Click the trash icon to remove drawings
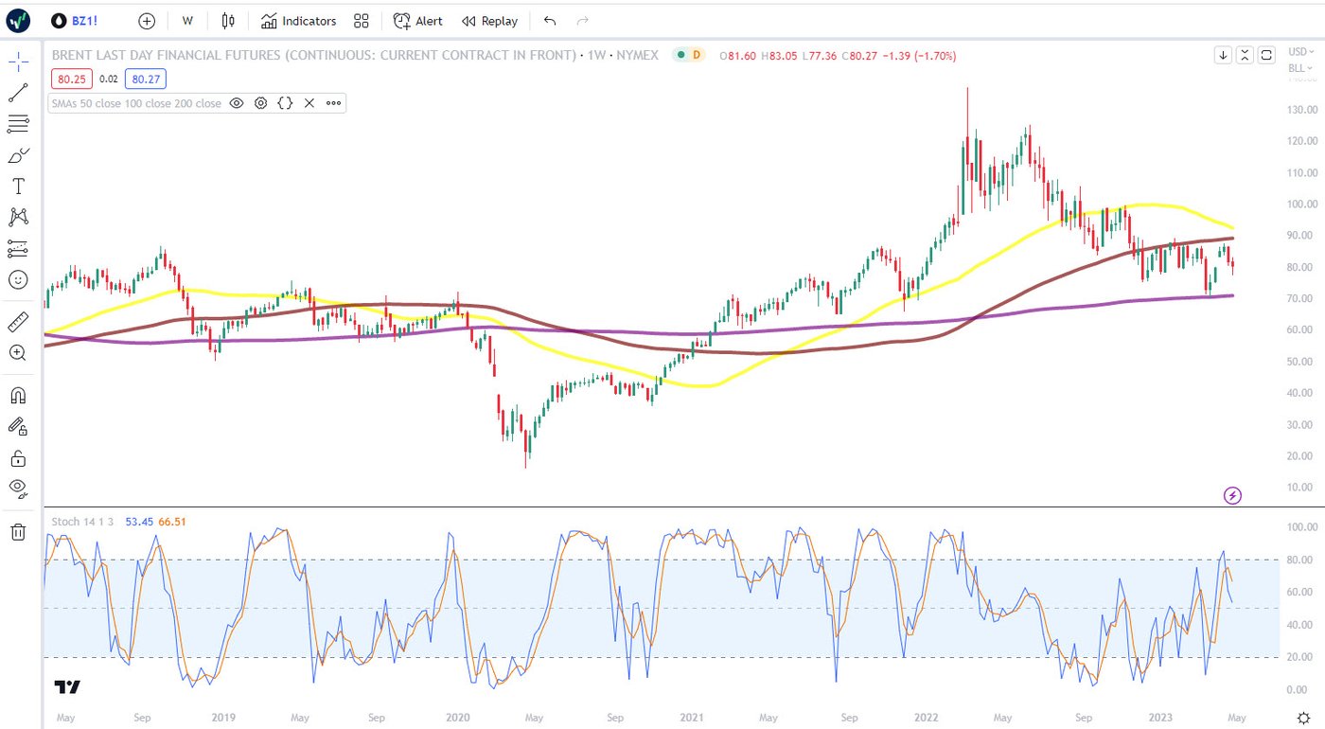The width and height of the screenshot is (1325, 729). point(18,532)
